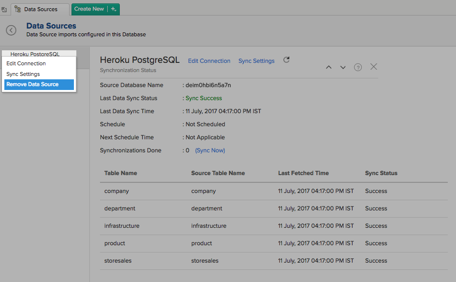Click the refresh sync icon
The height and width of the screenshot is (282, 456).
286,60
